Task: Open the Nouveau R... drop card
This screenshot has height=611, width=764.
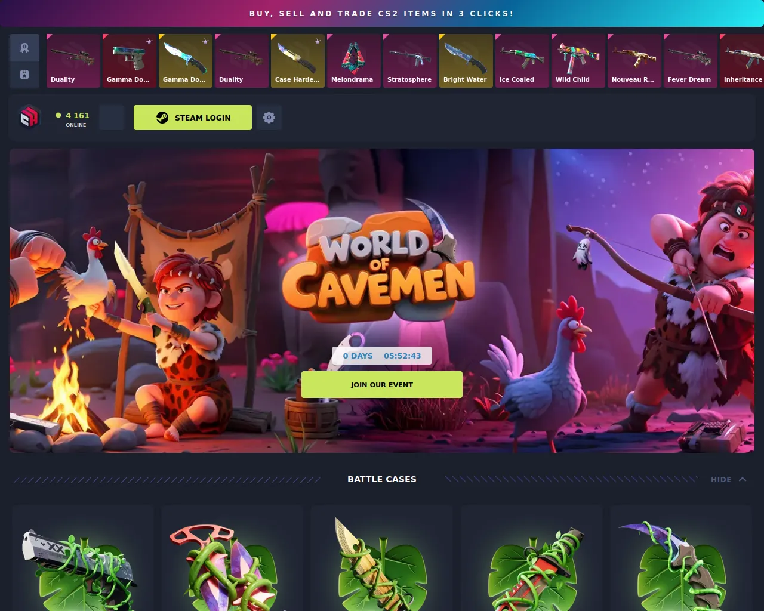Action: (634, 61)
